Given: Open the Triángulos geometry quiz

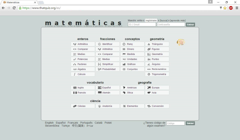Looking at the screenshot, I should coord(157,44).
